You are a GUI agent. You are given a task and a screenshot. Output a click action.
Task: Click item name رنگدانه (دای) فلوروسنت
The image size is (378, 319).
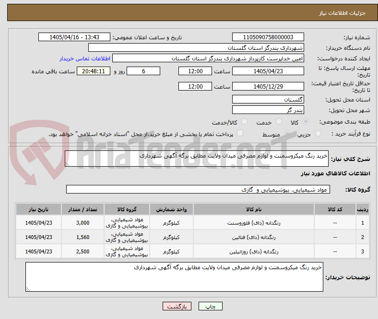pyautogui.click(x=254, y=223)
